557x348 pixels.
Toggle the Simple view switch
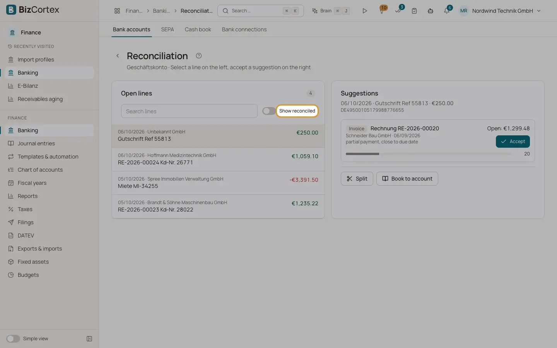pyautogui.click(x=13, y=339)
